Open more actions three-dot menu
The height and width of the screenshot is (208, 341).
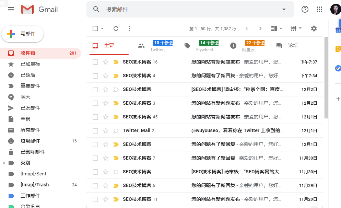(130, 28)
